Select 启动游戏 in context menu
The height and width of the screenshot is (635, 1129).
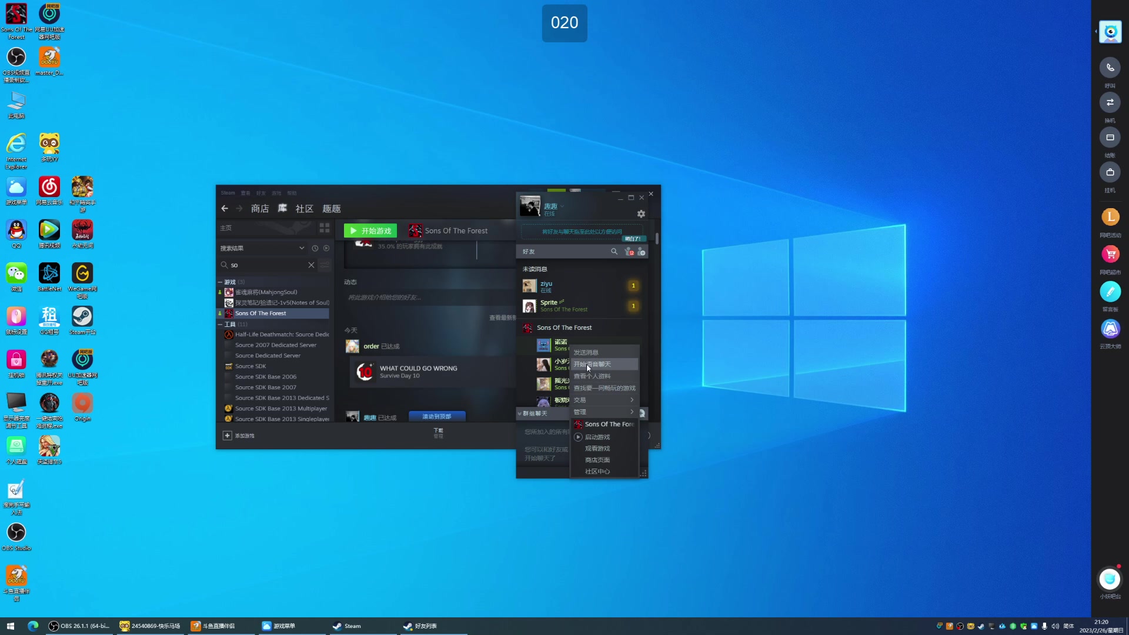point(604,437)
